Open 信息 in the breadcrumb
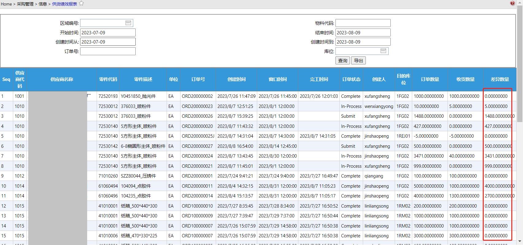This screenshot has height=245, width=523. point(43,4)
